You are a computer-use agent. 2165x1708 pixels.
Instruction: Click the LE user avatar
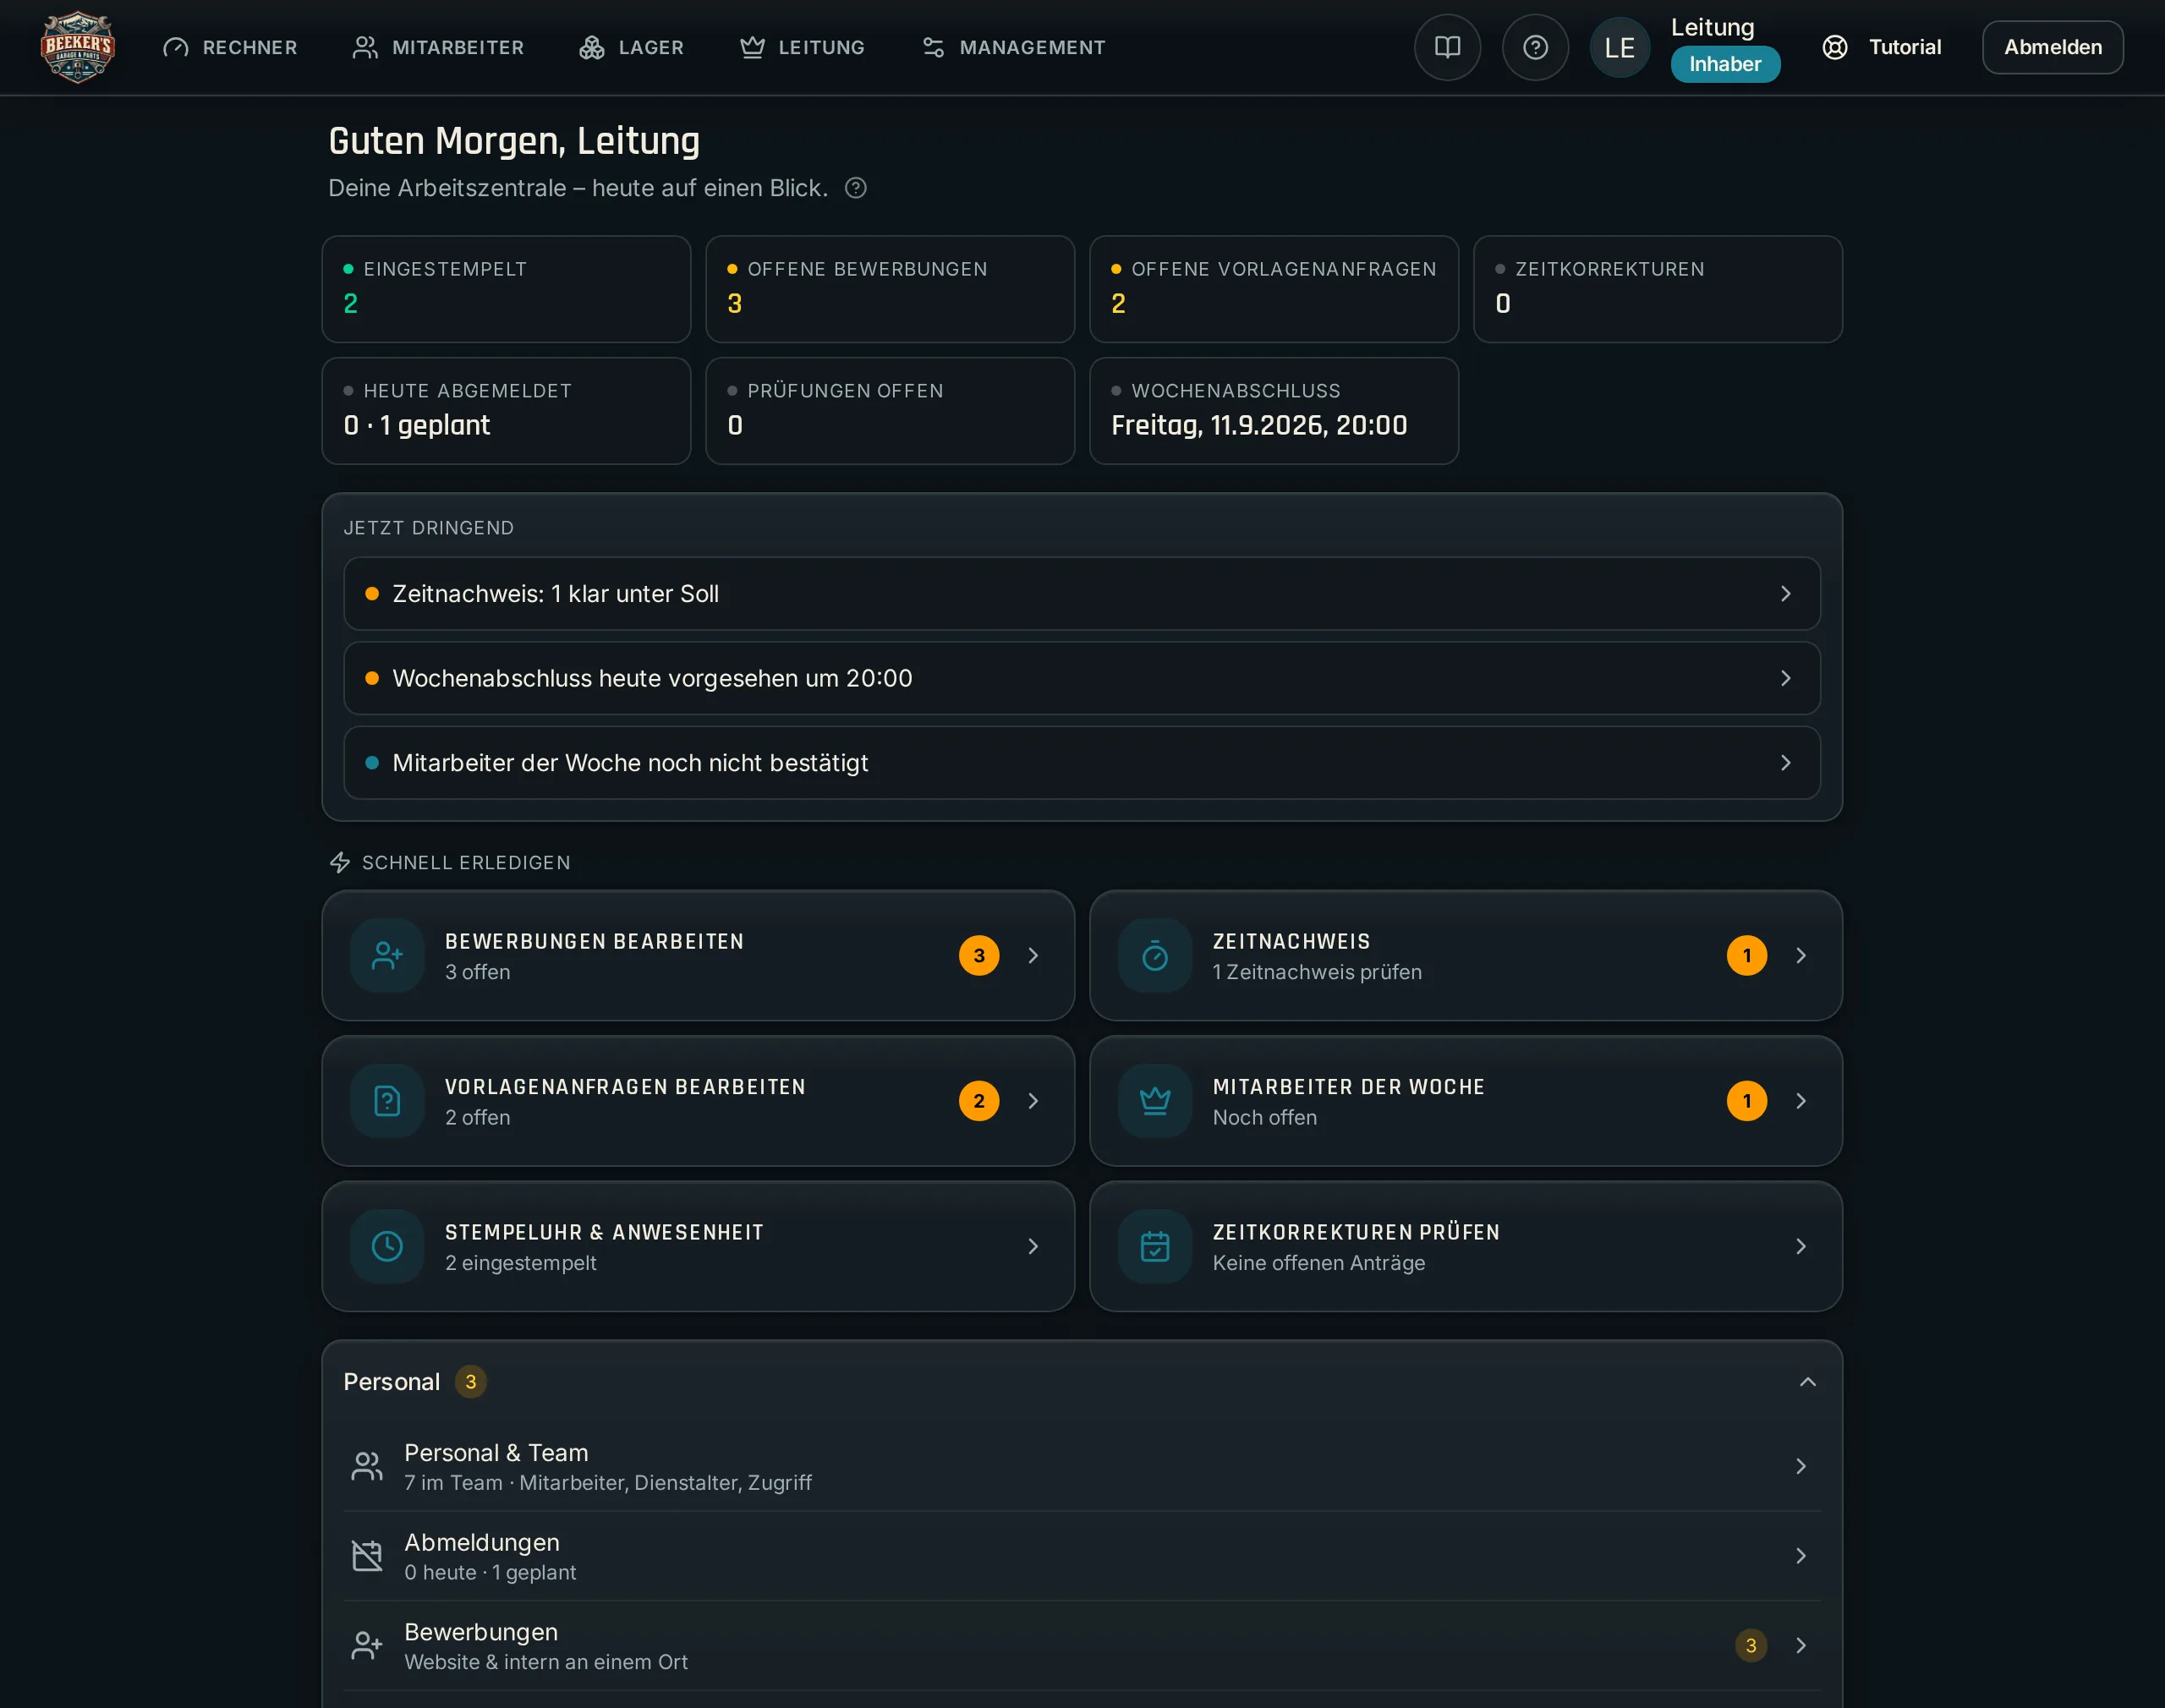tap(1619, 47)
